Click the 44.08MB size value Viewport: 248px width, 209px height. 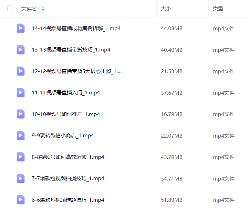[x=172, y=28]
